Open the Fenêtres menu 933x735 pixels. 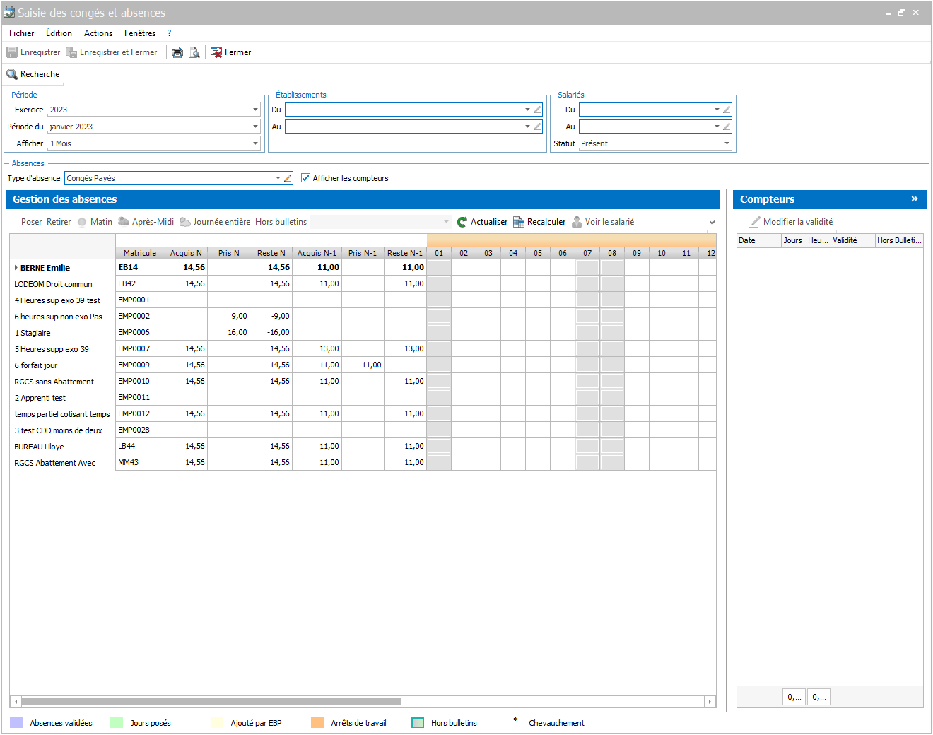point(140,33)
